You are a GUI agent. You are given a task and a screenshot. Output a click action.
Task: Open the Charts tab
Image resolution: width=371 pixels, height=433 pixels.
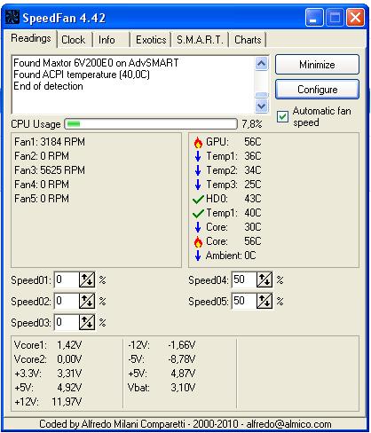point(248,40)
